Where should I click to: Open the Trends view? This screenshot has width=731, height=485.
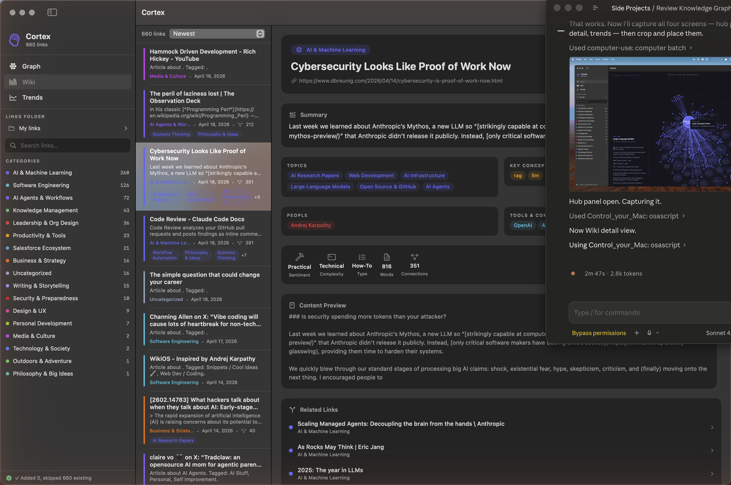67,97
